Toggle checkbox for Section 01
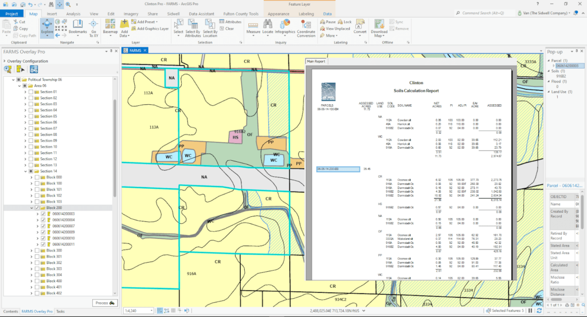Screen dimensions: 587x317 pyautogui.click(x=31, y=92)
